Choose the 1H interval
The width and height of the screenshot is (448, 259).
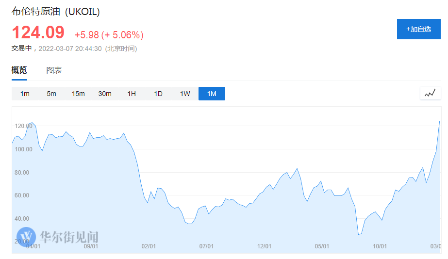pyautogui.click(x=132, y=94)
